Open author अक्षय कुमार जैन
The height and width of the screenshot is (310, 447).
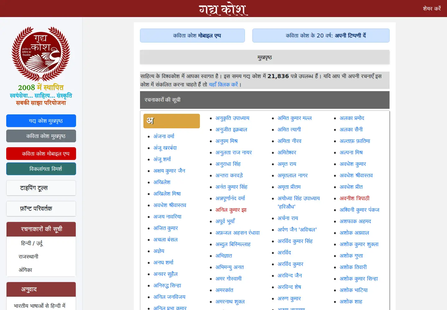point(169,170)
